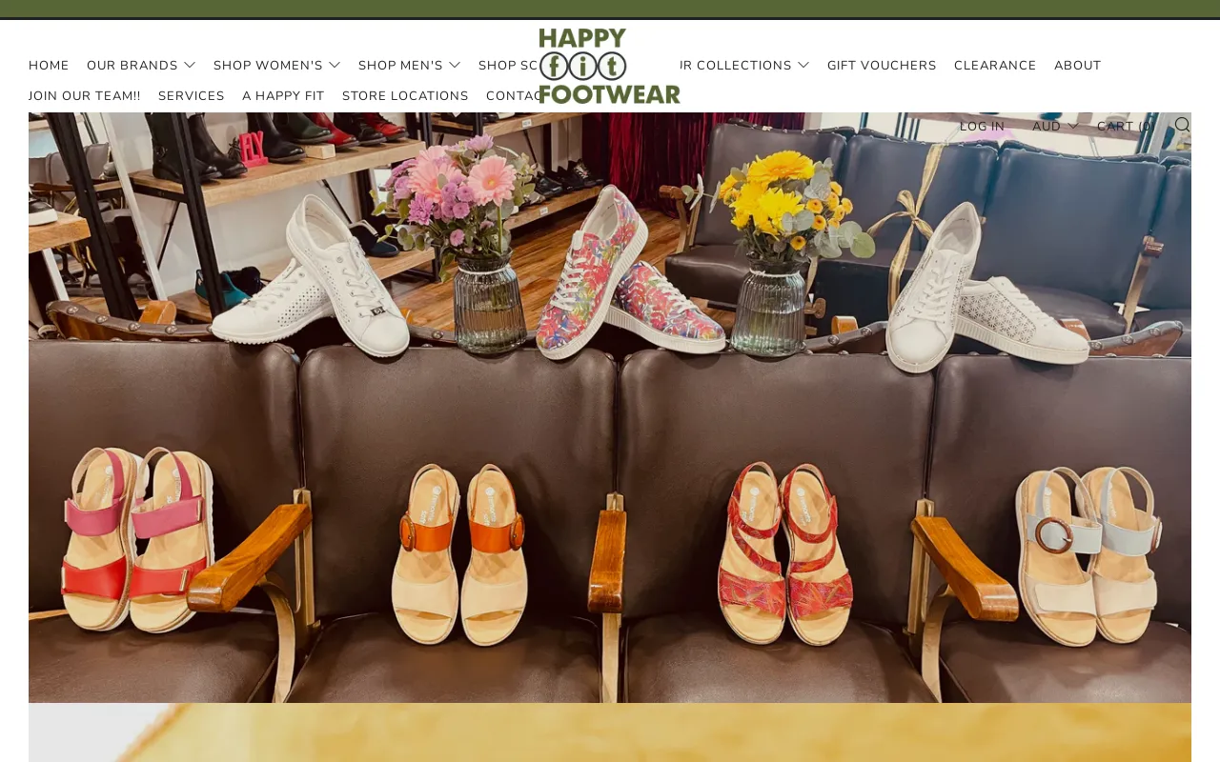The width and height of the screenshot is (1220, 762).
Task: Open the GIFT VOUCHERS page
Action: [881, 65]
